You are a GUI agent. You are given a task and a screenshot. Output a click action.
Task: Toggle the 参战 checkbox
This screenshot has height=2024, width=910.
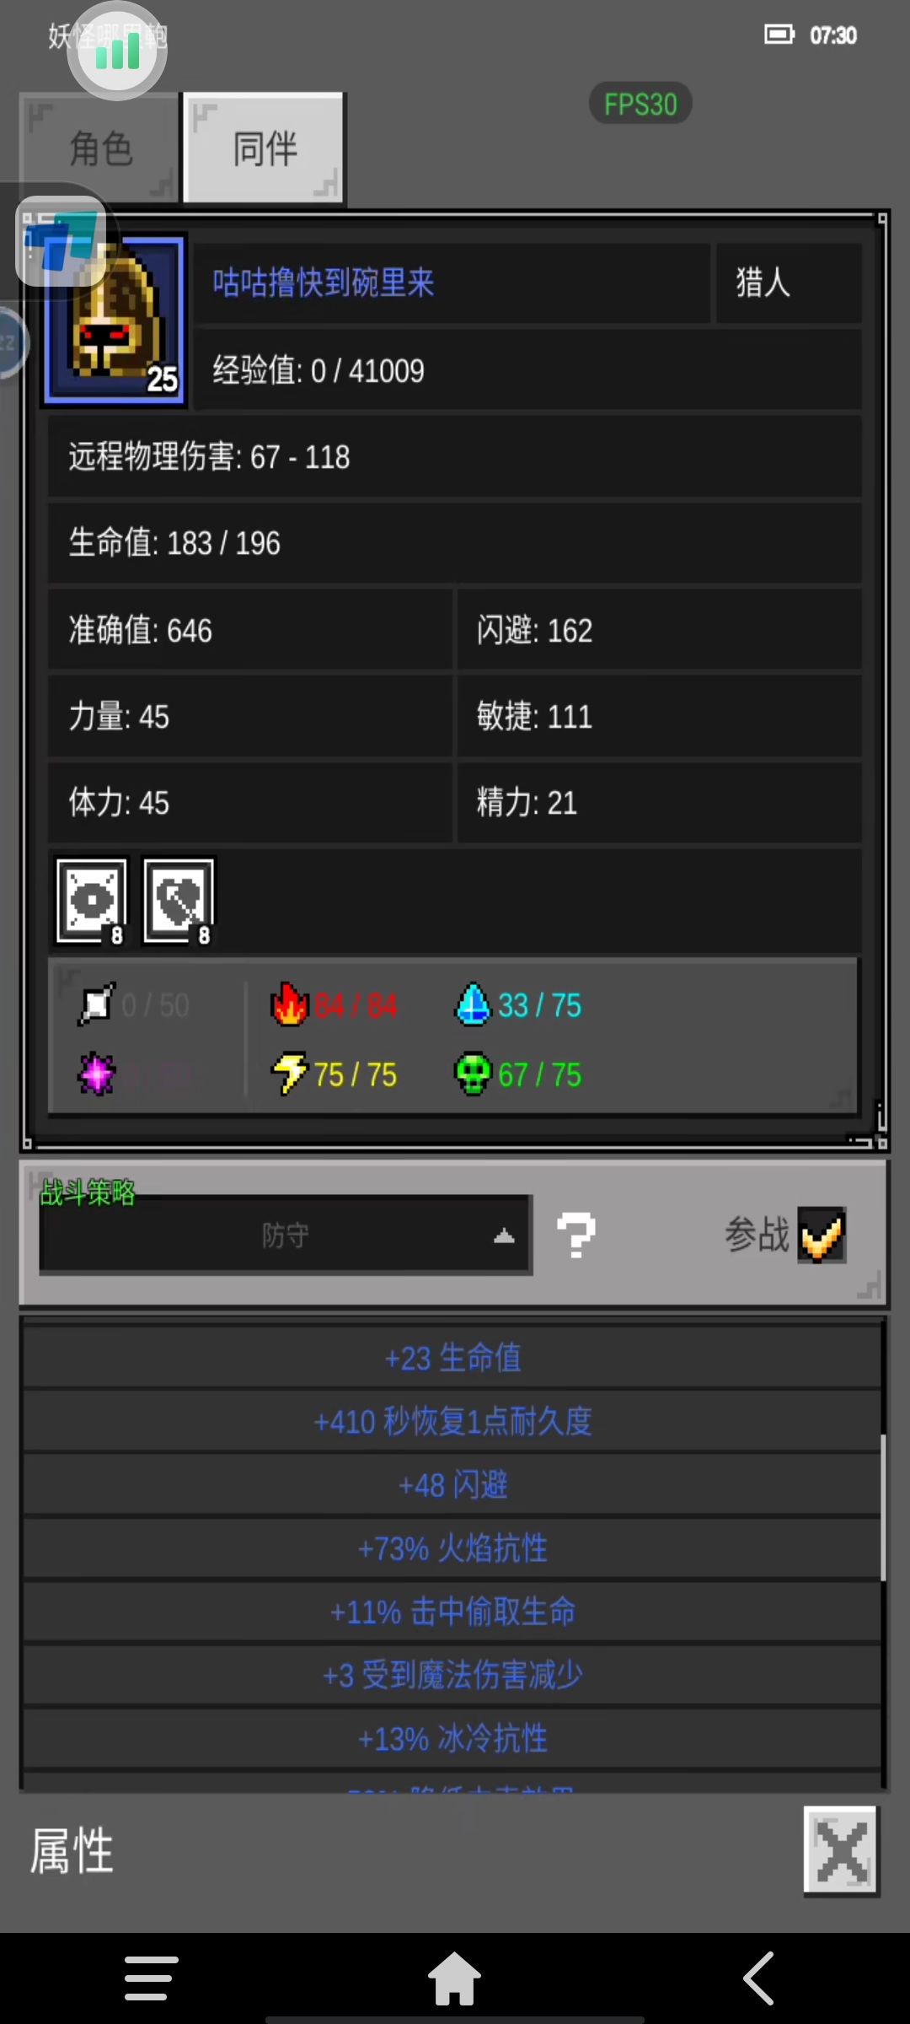pos(822,1235)
